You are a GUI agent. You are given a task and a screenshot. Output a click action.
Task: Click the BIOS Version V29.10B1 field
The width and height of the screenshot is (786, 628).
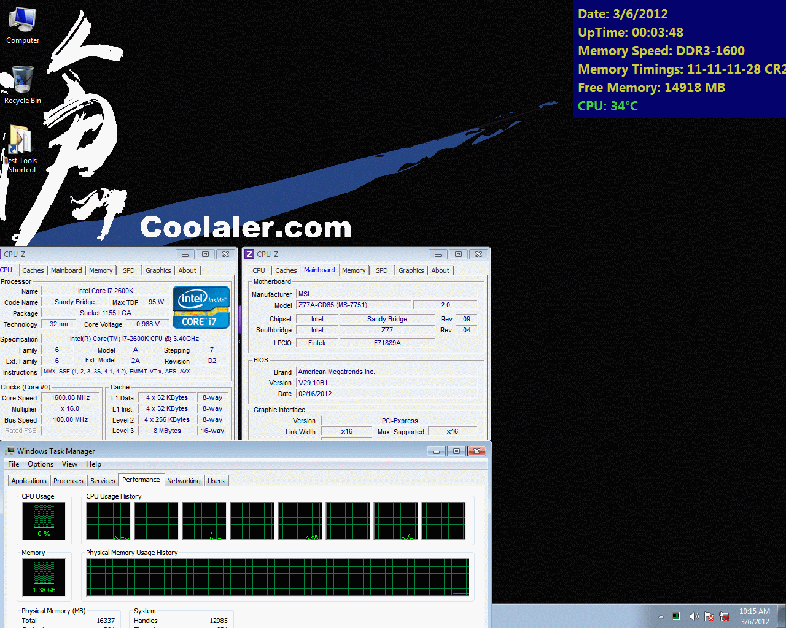click(x=387, y=383)
